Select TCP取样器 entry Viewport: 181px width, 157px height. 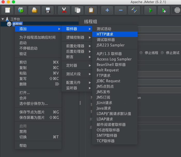115,141
